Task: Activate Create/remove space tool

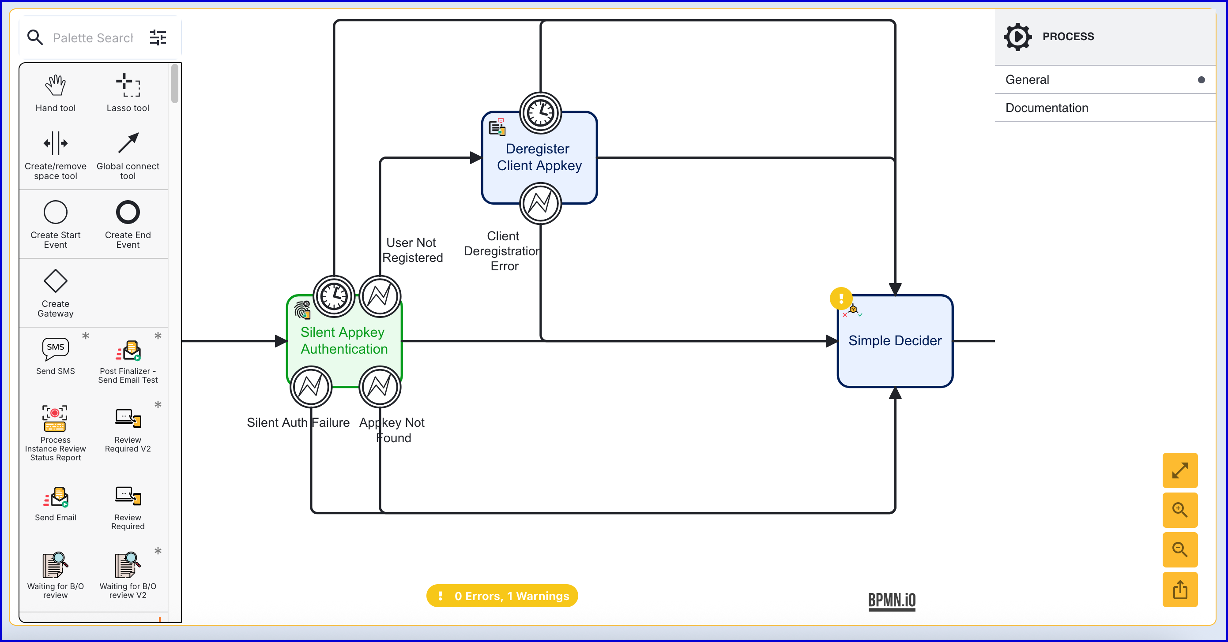Action: 55,143
